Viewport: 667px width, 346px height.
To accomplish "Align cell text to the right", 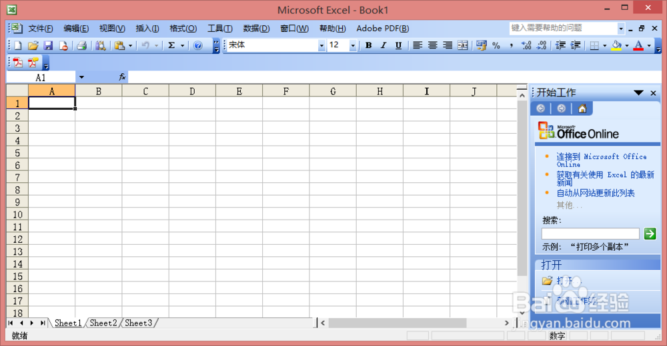I will click(x=448, y=45).
